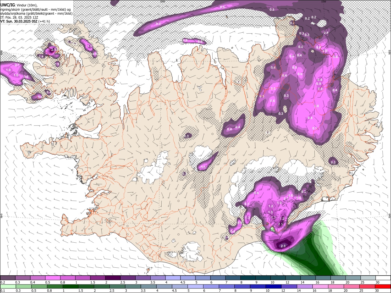
Task: Click the swatch between 1.5 and 2, upper legend
Action: (98, 278)
